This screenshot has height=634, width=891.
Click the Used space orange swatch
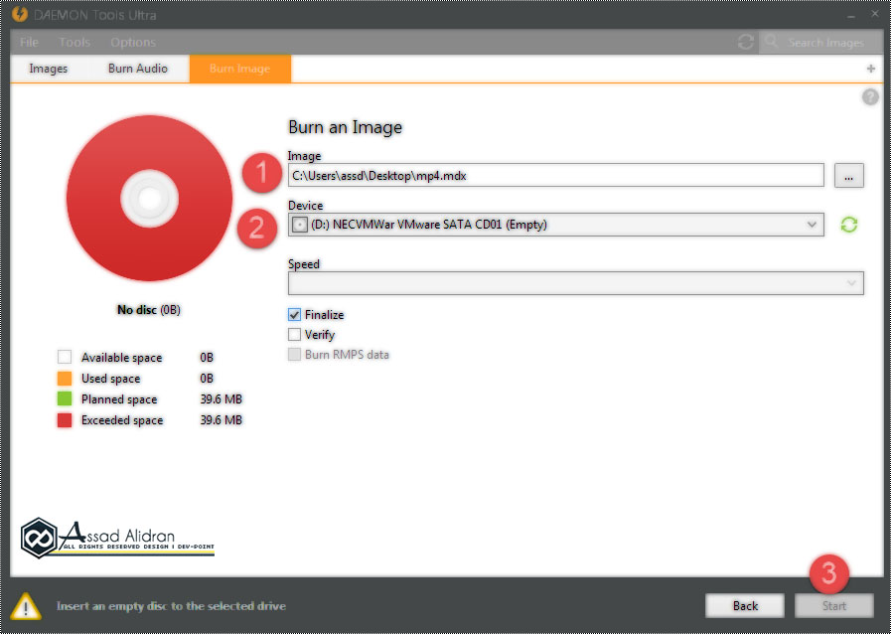click(x=65, y=379)
